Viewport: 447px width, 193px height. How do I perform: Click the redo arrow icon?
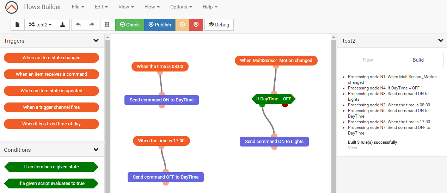92,25
